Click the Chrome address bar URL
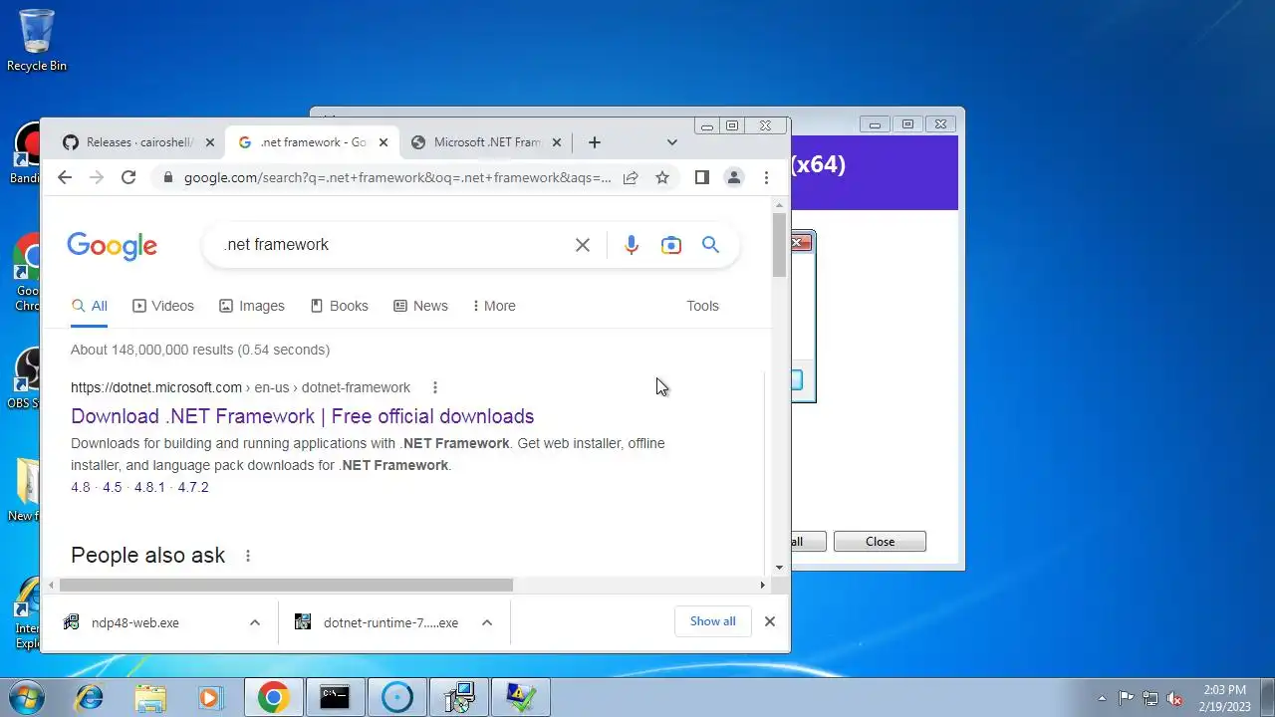Viewport: 1275px width, 717px height. (397, 177)
